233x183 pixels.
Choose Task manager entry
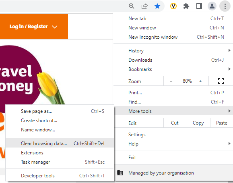(60, 162)
